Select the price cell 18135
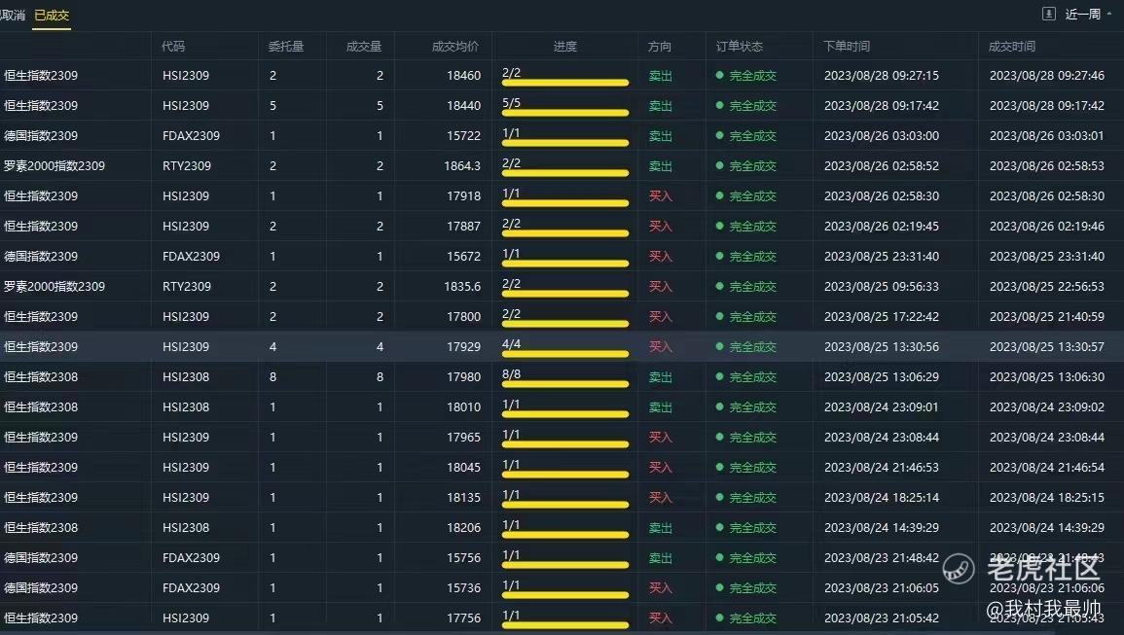 point(463,497)
